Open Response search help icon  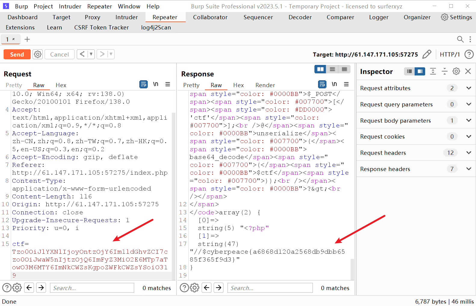coord(184,288)
